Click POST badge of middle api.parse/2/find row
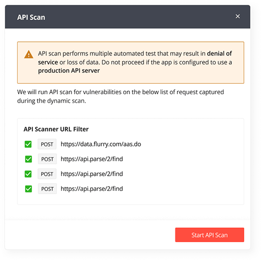 pos(47,174)
